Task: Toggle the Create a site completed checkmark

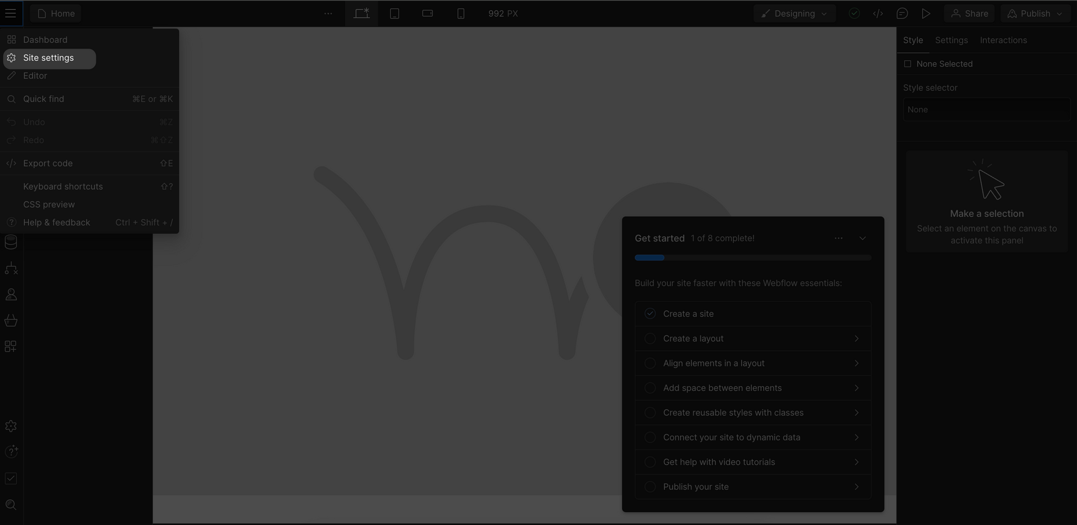Action: (650, 314)
